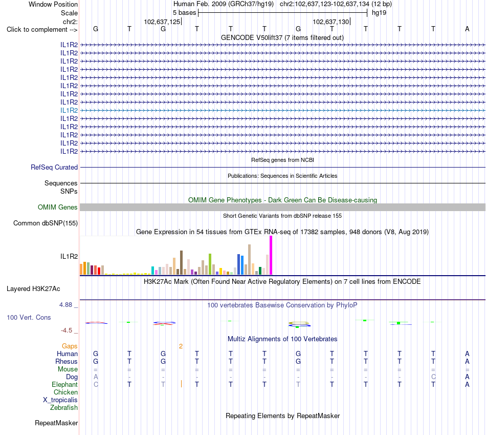Screen dimensions: 486x435
Task: Click the "5 bases" scale label
Action: 184,13
